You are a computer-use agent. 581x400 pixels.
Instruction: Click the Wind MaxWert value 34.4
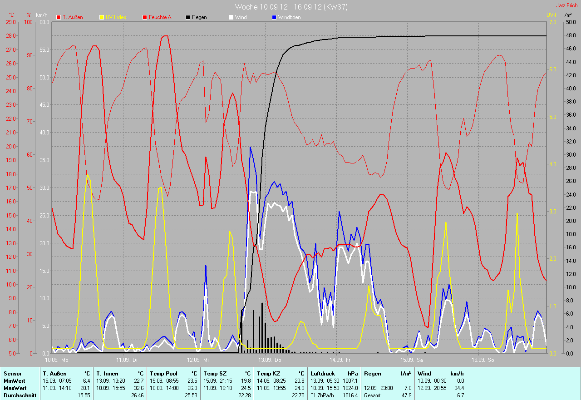click(458, 388)
